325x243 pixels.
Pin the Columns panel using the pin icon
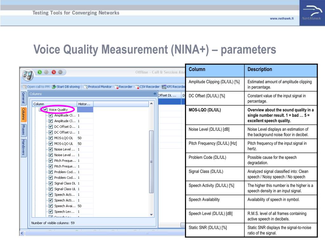155,94
